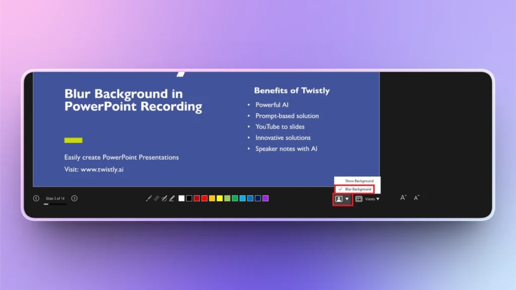
Task: Increase teleprompter text size
Action: [403, 198]
